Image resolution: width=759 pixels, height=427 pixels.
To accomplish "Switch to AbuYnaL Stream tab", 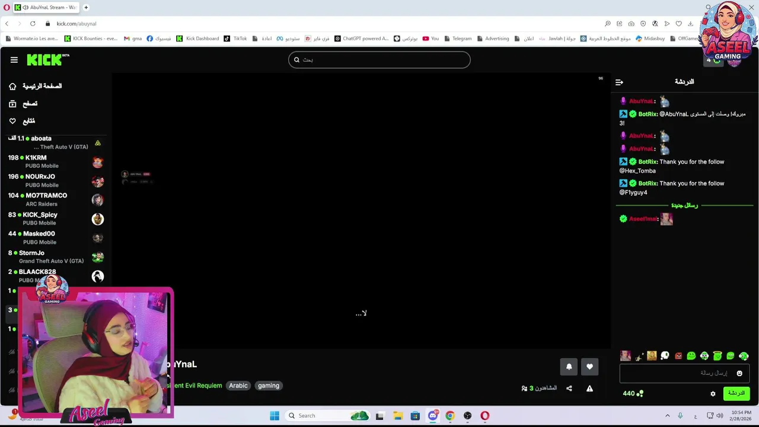I will (x=46, y=8).
